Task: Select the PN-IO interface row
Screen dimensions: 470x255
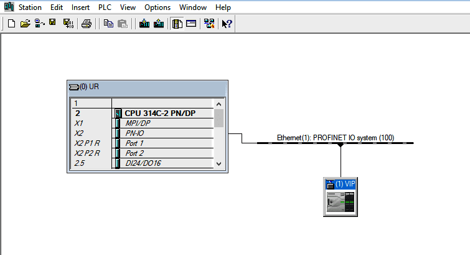Action: click(143, 133)
